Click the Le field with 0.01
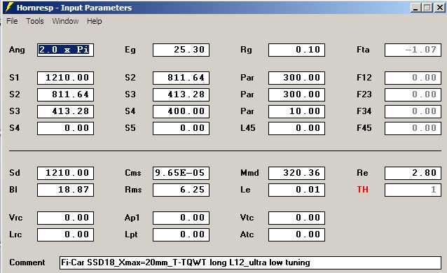Image resolution: width=447 pixels, height=273 pixels. point(296,190)
